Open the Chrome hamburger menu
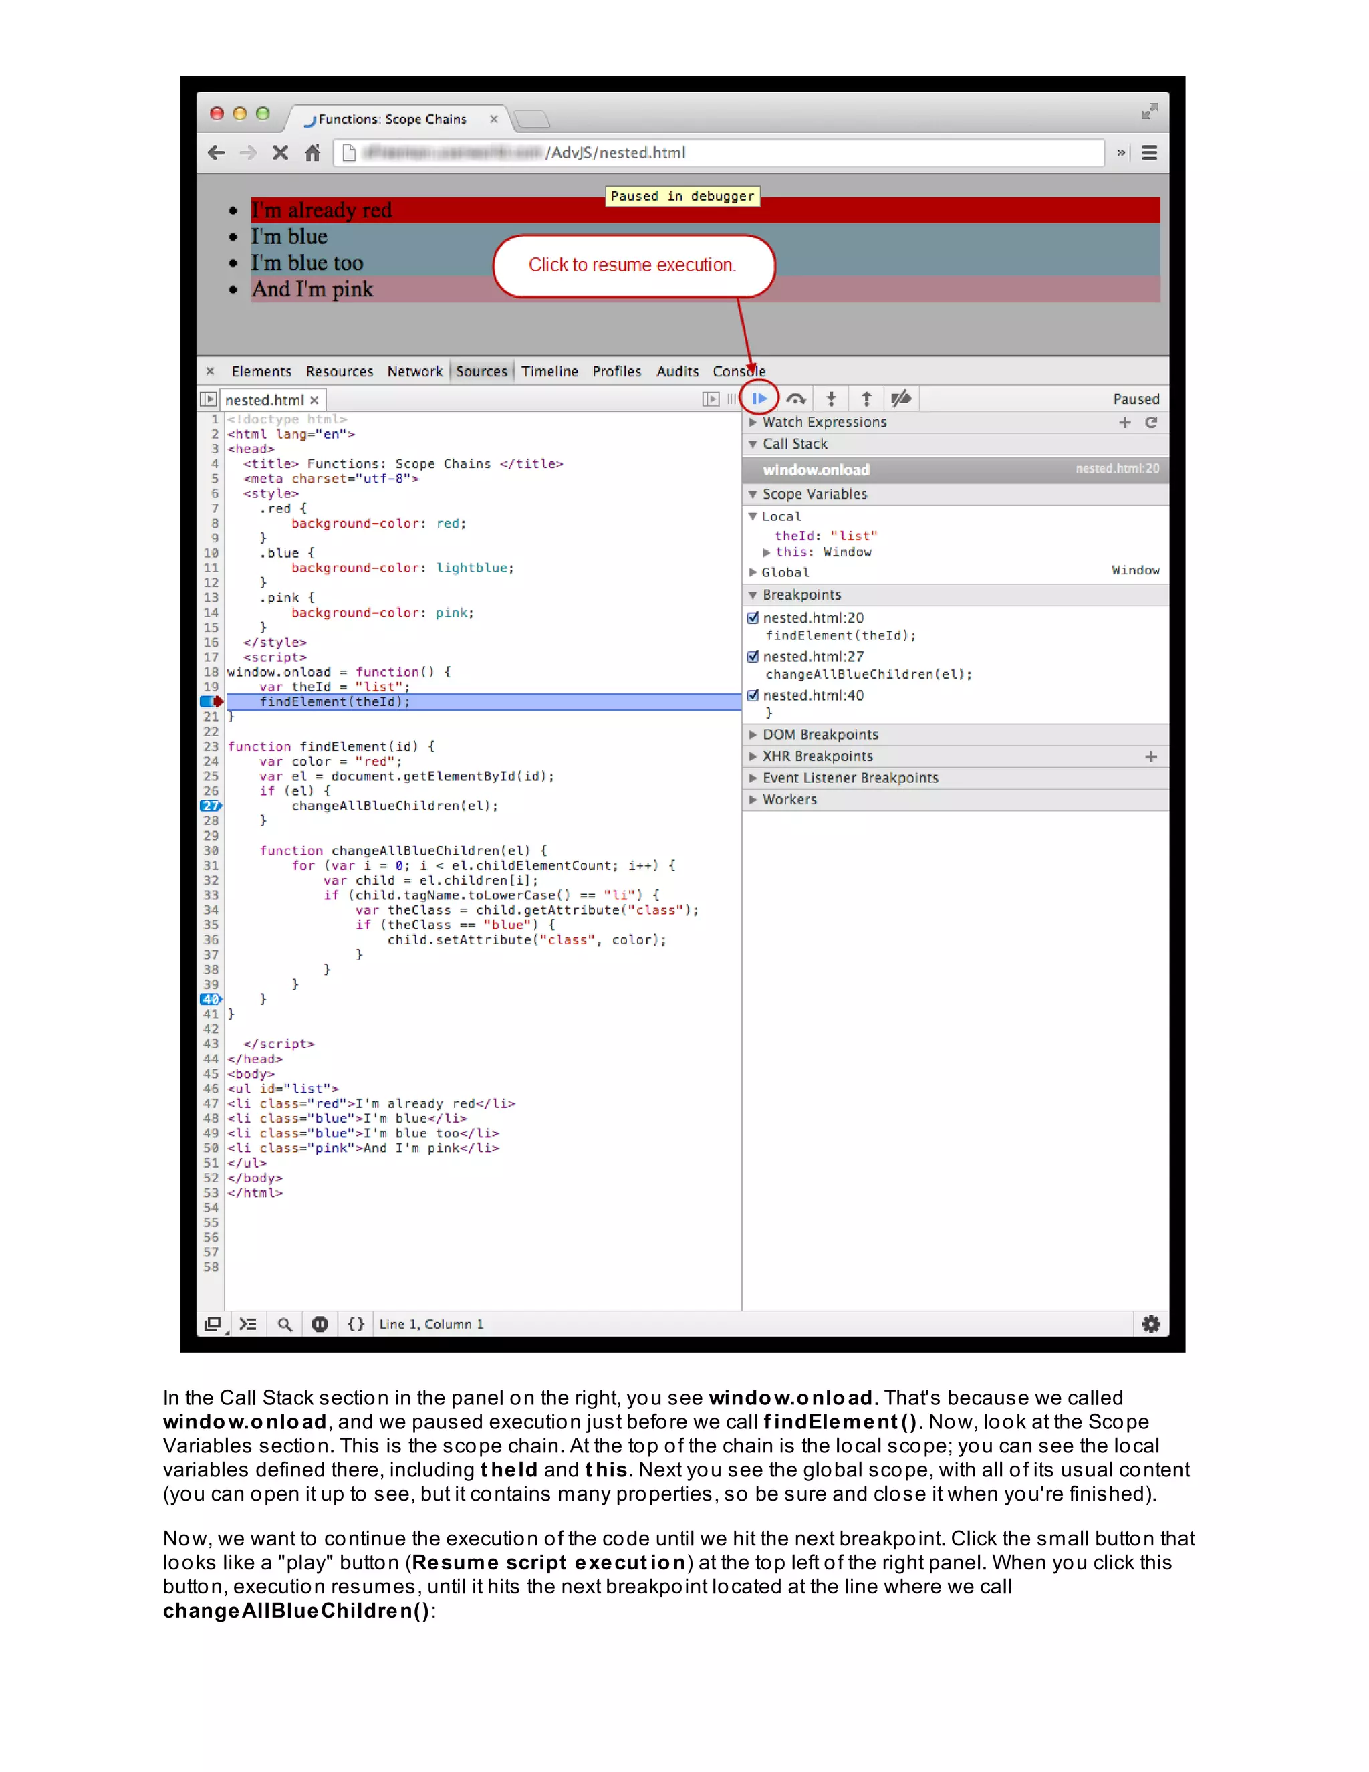The image size is (1369, 1772). pos(1149,152)
